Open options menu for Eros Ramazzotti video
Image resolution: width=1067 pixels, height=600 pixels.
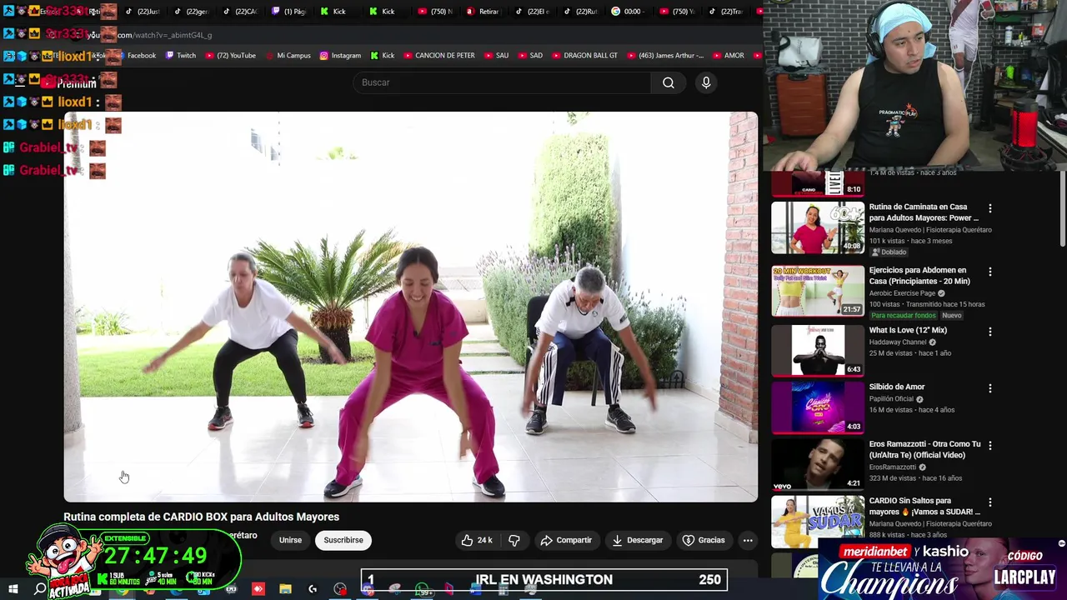990,446
